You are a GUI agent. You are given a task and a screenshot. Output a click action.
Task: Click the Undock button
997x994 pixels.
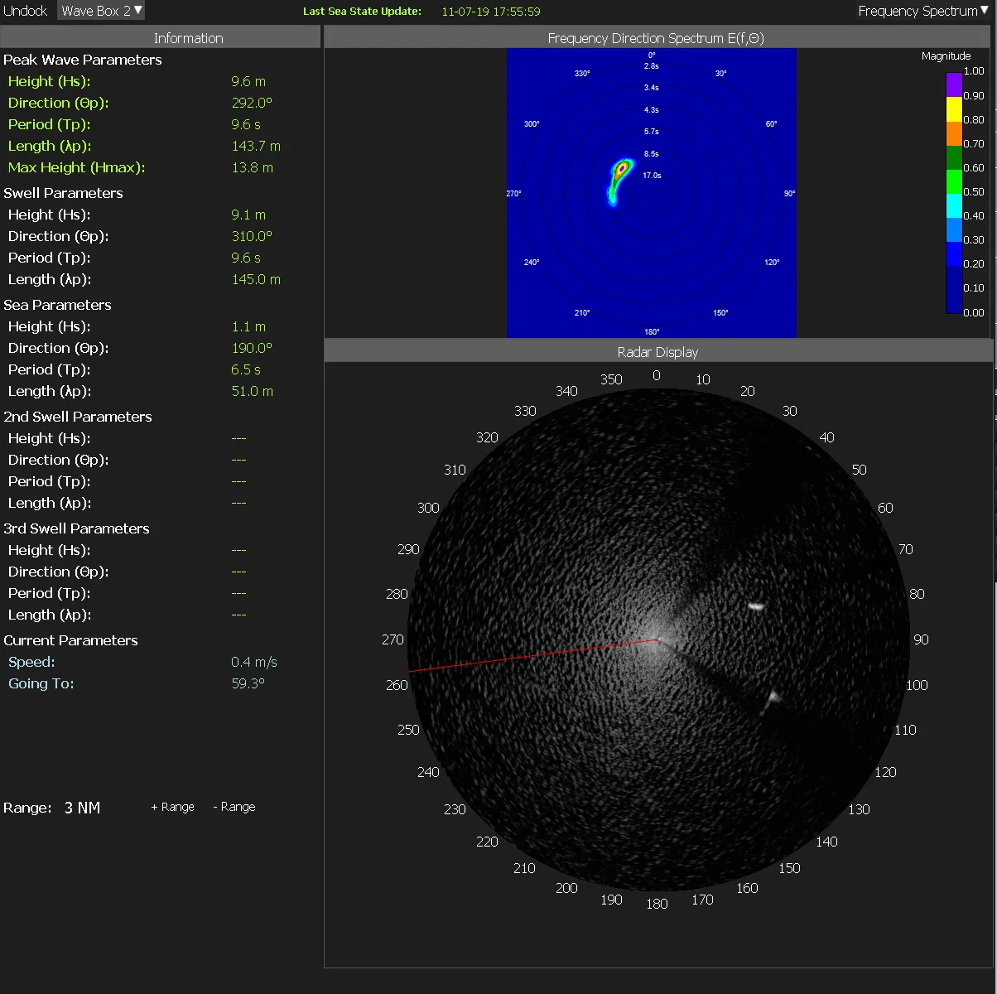point(26,11)
